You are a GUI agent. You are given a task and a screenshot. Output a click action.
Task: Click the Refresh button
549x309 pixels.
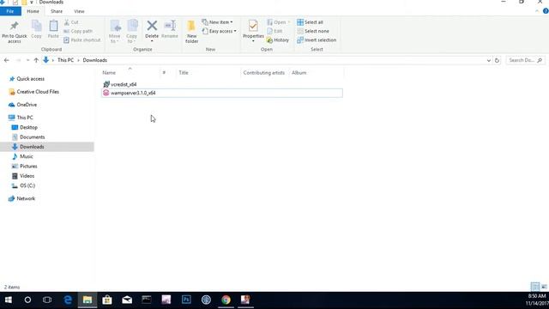tap(497, 60)
